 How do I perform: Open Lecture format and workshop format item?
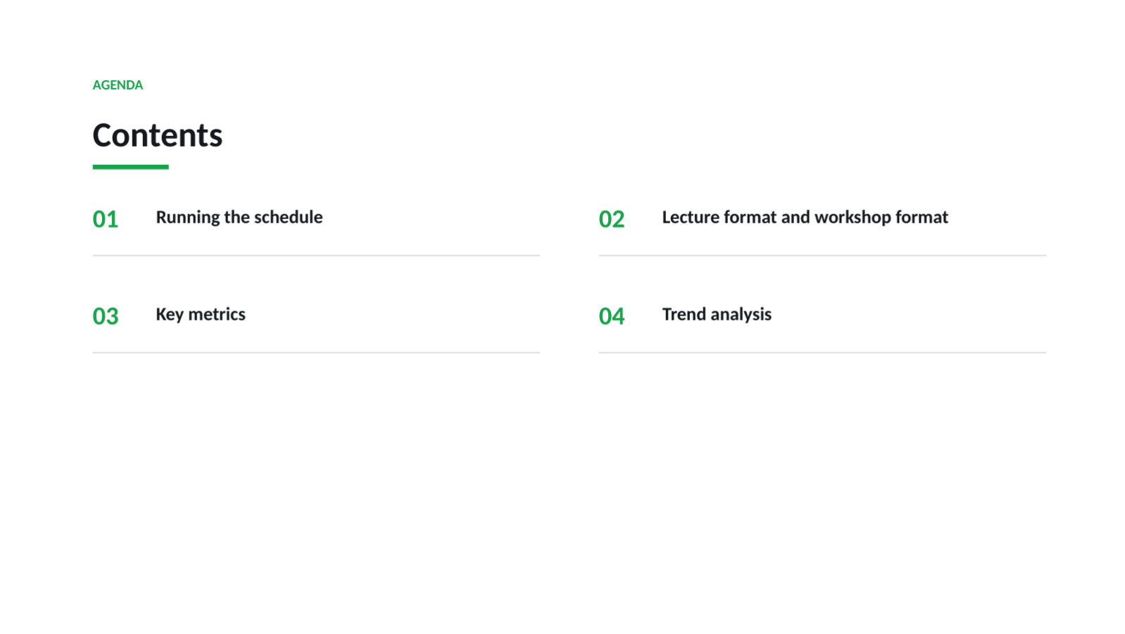805,217
